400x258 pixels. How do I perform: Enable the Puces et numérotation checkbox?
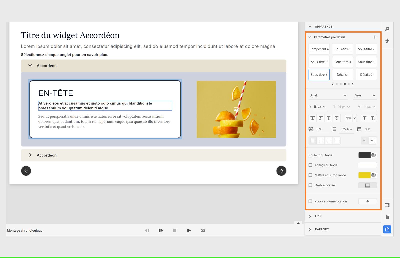(x=310, y=201)
